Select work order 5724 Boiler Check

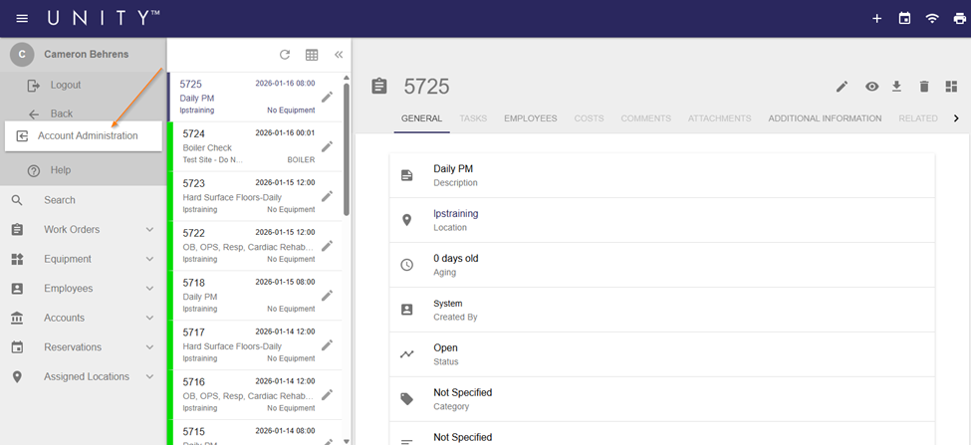pyautogui.click(x=244, y=146)
